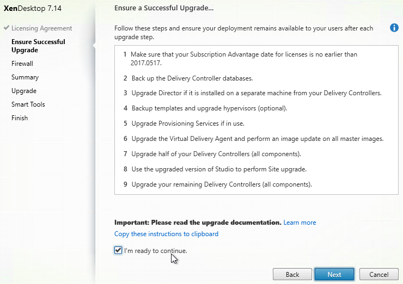This screenshot has height=284, width=403.
Task: Go Back to the previous step
Action: click(292, 275)
